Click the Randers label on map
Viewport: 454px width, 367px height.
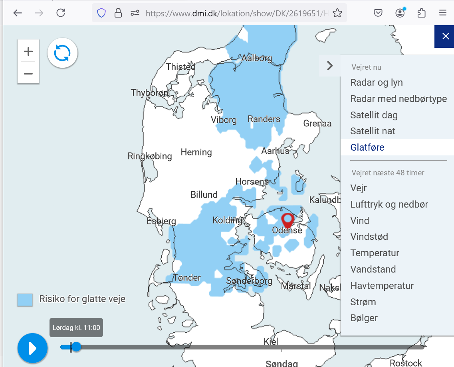click(x=264, y=119)
